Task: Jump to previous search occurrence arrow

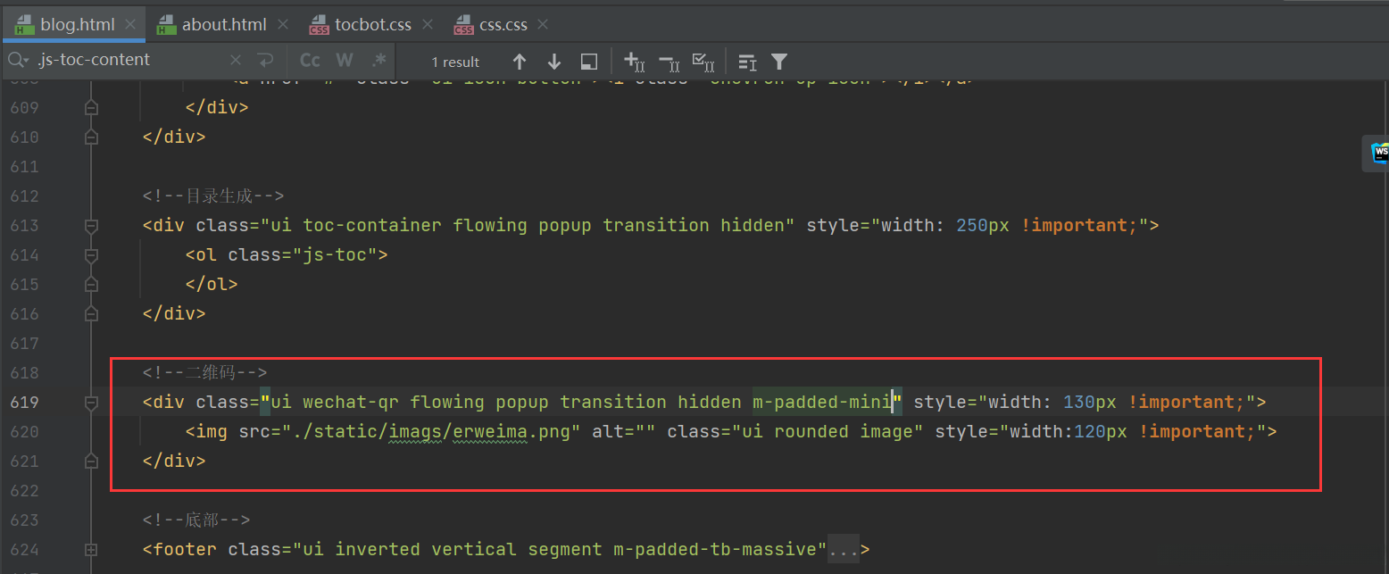Action: point(520,62)
